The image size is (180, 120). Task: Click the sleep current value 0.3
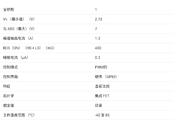(98, 58)
